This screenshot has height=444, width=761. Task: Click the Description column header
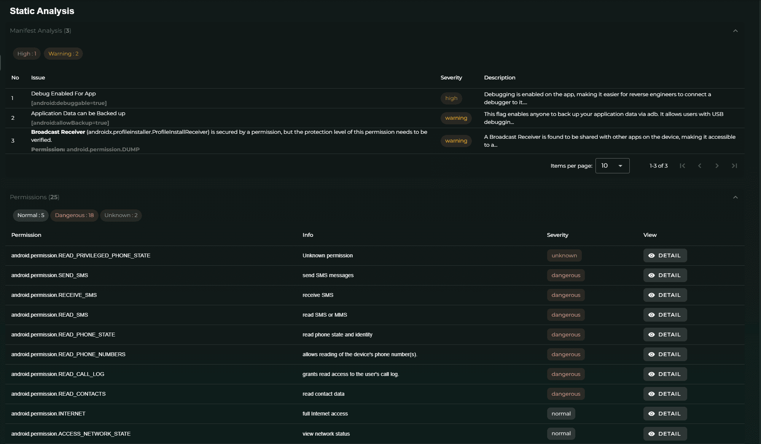(x=500, y=78)
